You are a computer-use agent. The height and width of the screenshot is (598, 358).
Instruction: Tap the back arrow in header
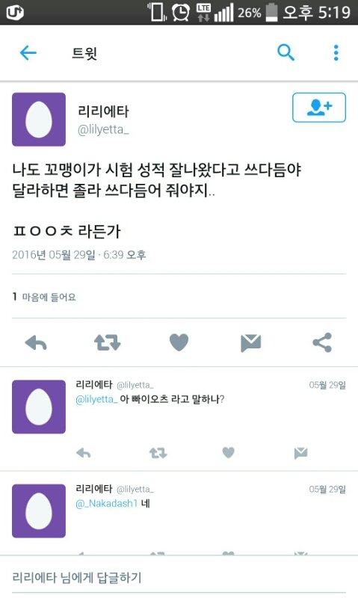(x=28, y=52)
